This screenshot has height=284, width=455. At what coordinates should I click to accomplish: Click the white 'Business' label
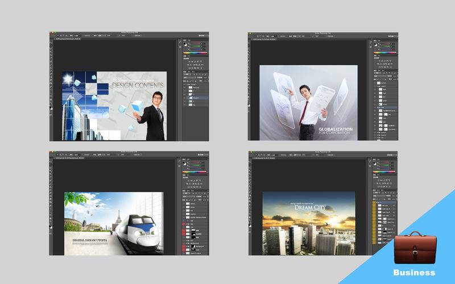click(414, 273)
